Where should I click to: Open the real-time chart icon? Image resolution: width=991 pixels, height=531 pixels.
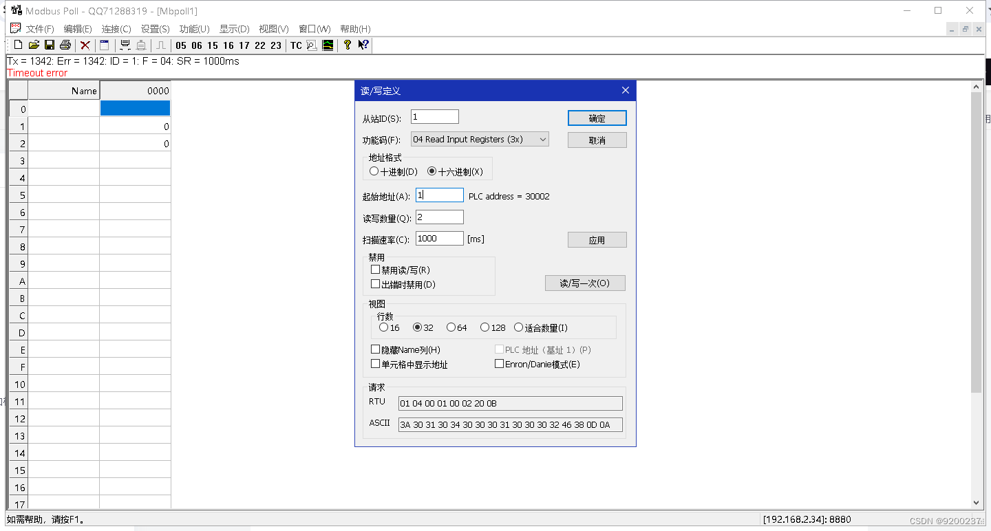328,45
